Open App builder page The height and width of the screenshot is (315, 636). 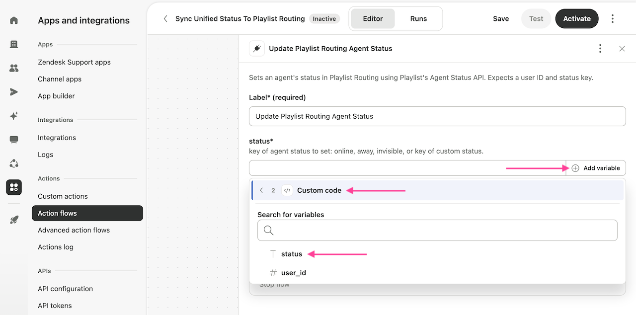point(56,96)
